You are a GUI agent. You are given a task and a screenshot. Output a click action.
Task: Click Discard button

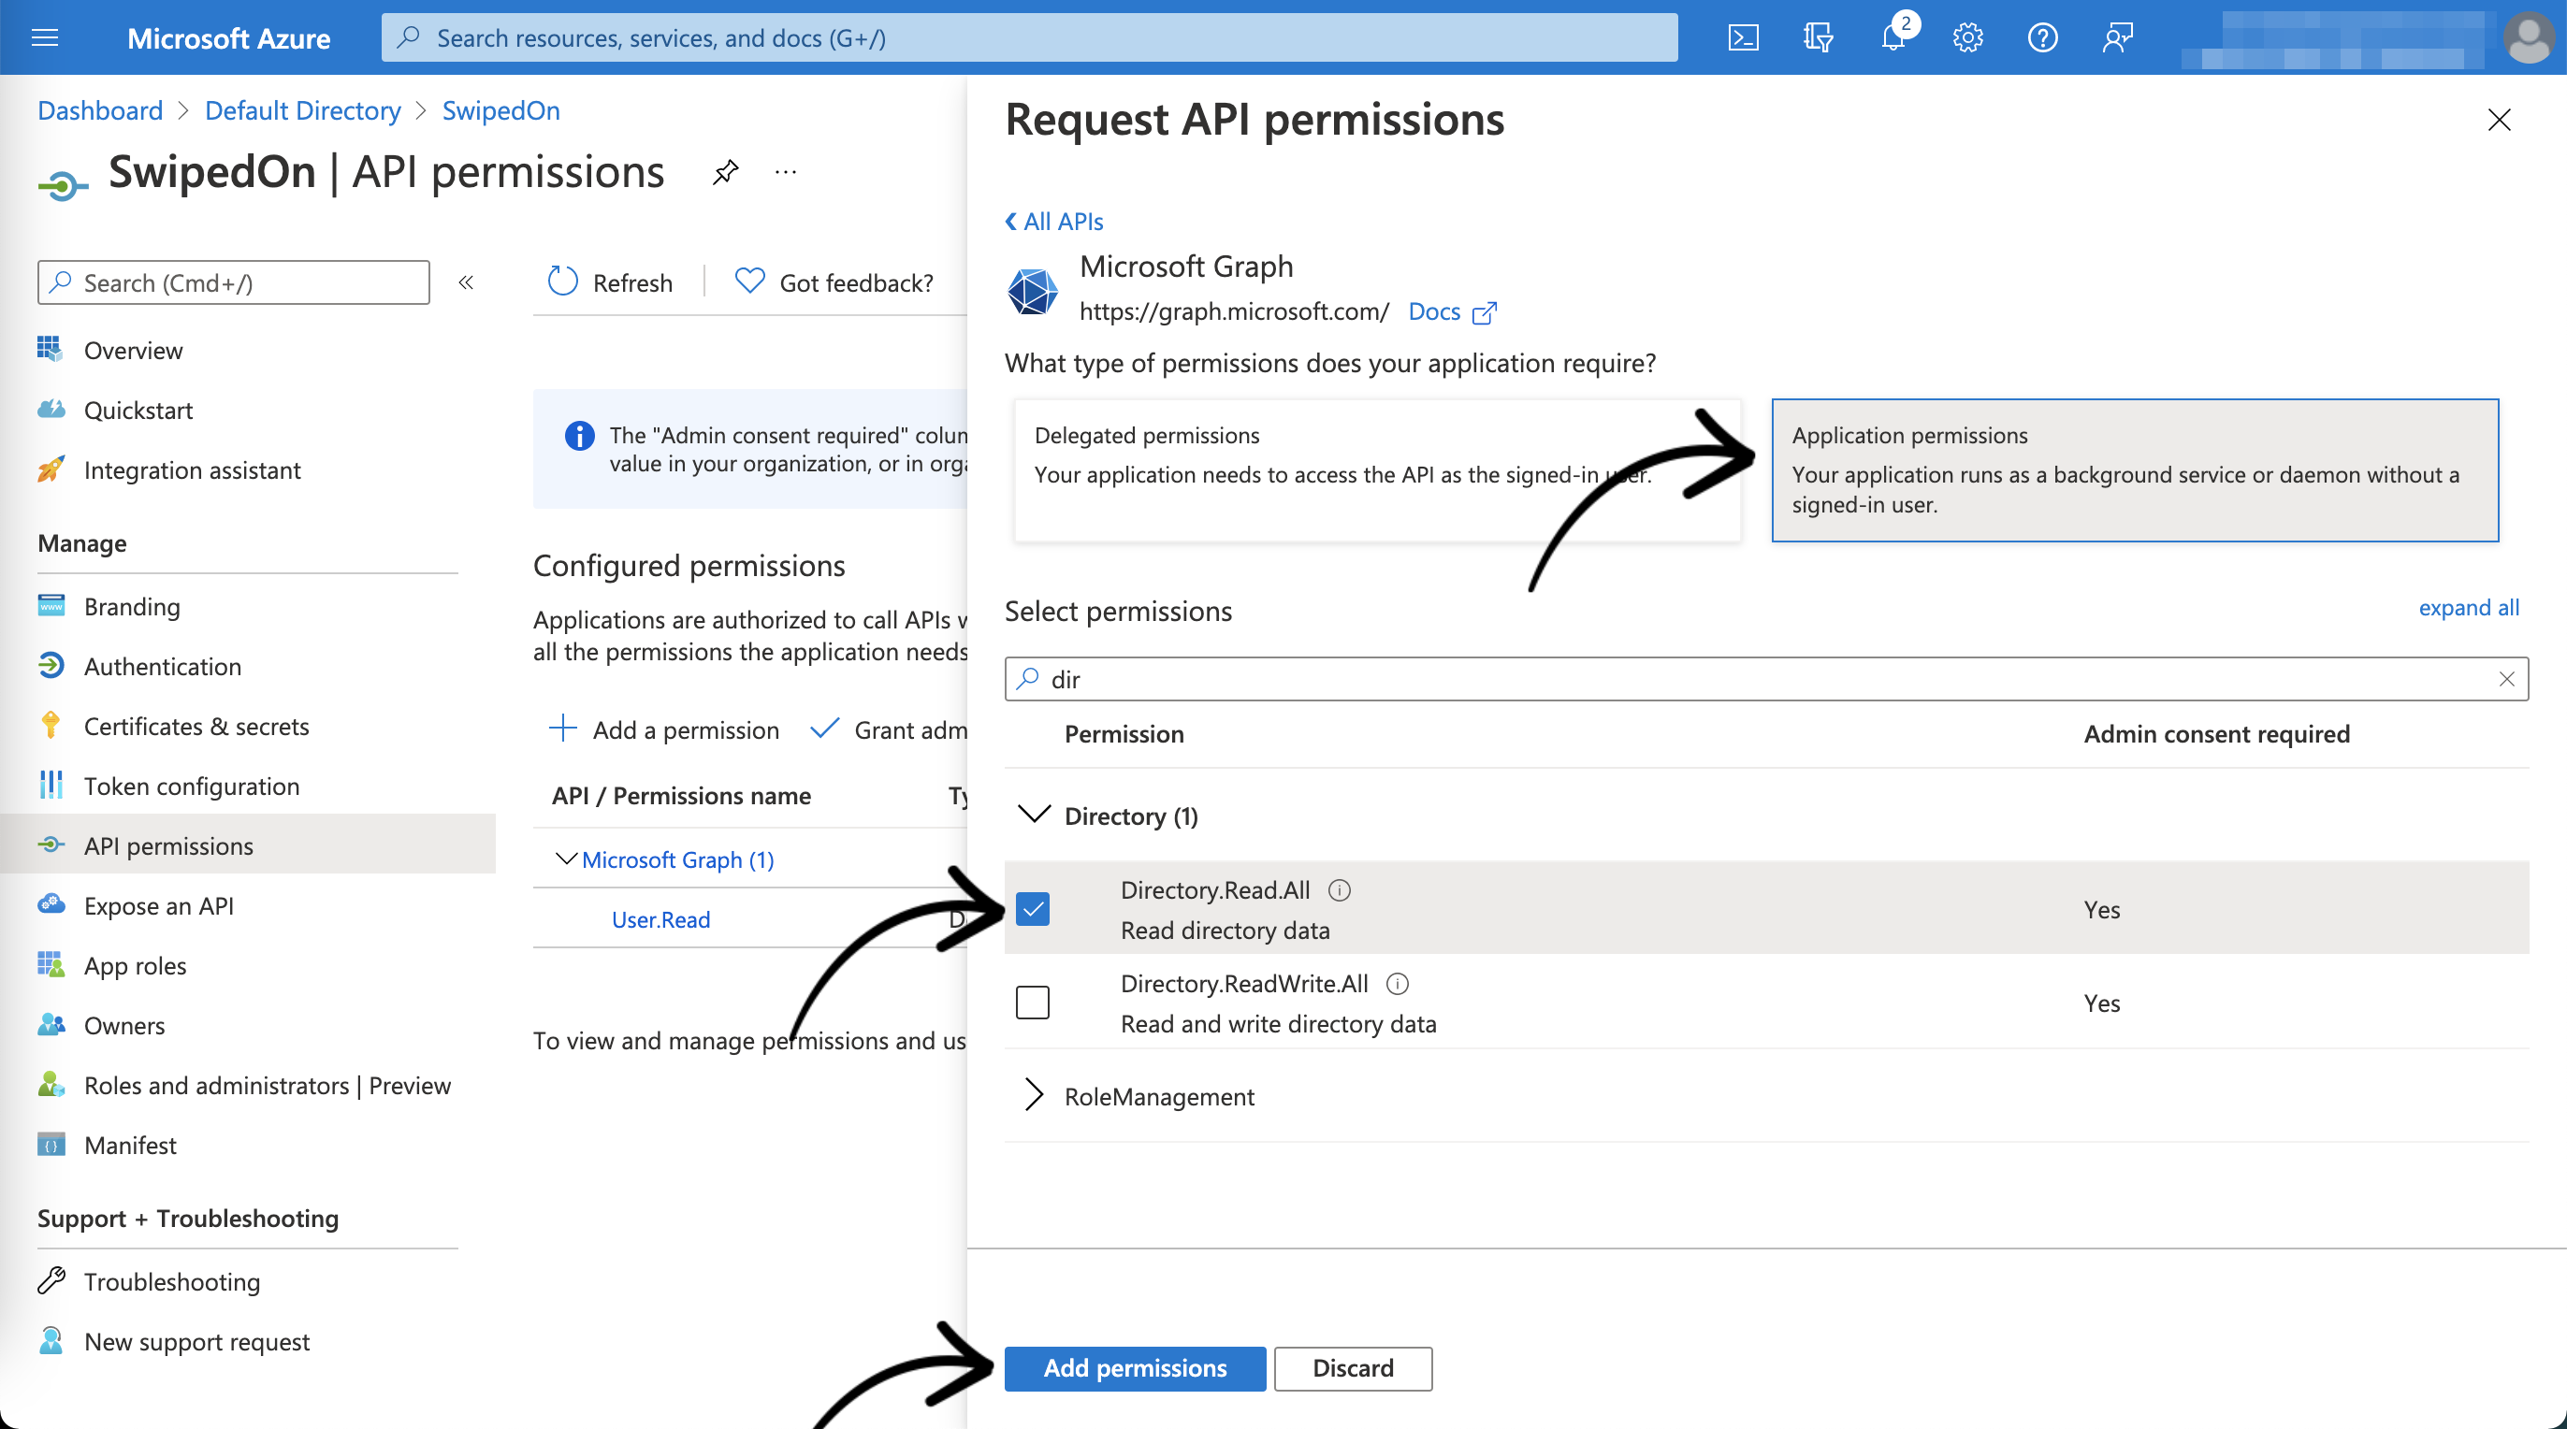(1353, 1367)
